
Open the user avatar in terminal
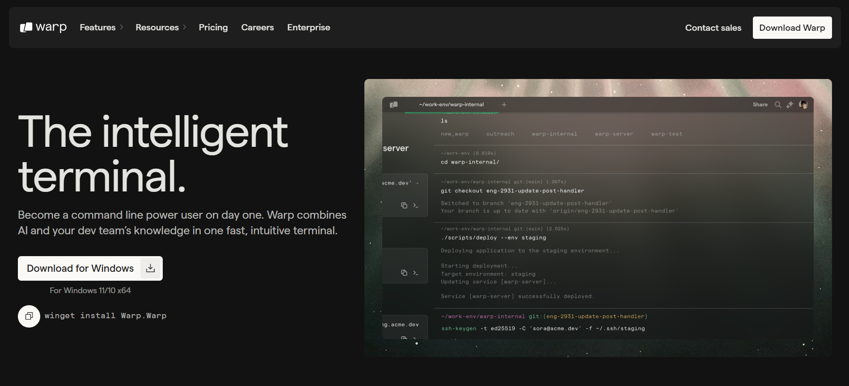[803, 104]
